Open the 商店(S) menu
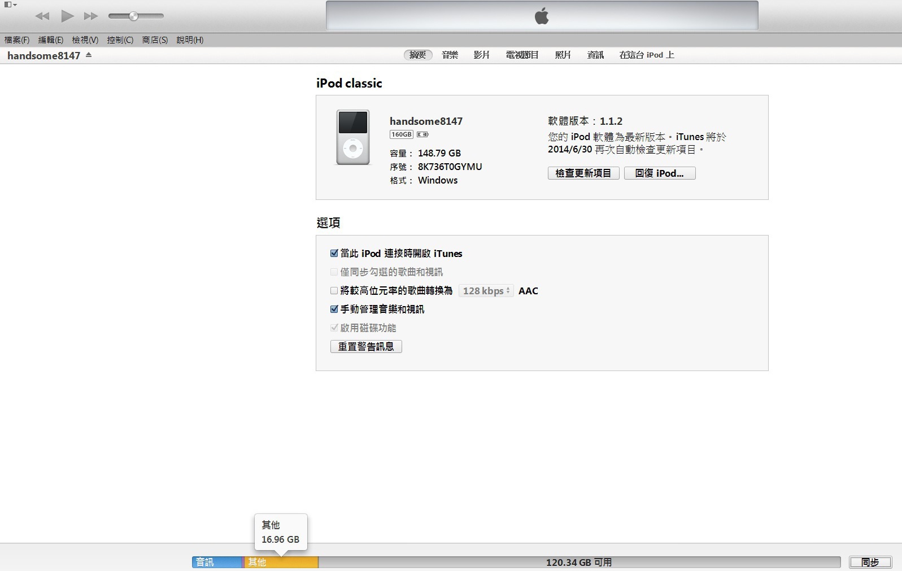The image size is (902, 571). [x=155, y=40]
